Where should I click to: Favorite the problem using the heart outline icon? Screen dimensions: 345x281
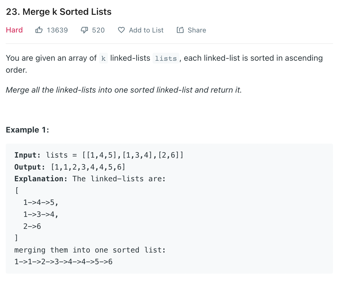click(x=121, y=30)
